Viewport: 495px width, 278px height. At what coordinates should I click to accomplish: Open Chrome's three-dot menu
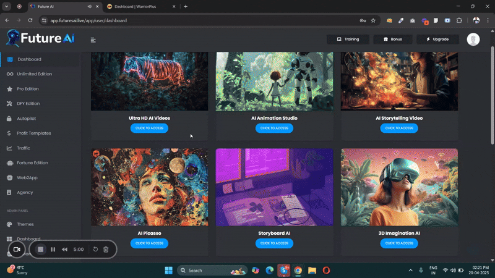(x=488, y=20)
